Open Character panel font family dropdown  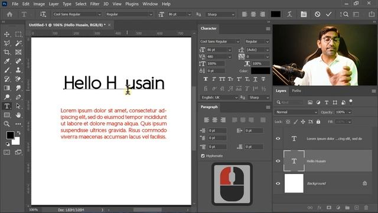point(238,41)
